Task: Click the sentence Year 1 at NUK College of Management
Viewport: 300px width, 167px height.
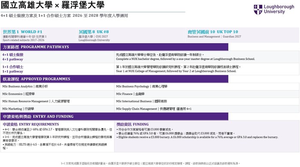Action: click(176, 71)
